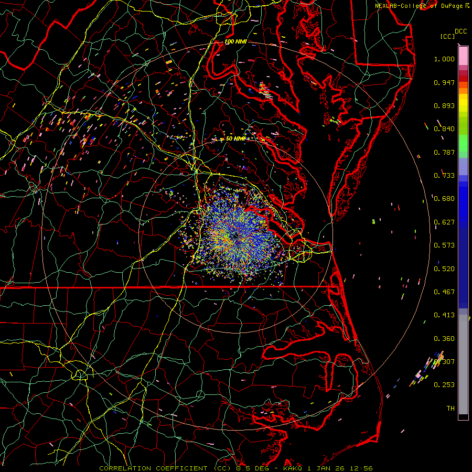Click the gray segment of color bar
Image resolution: width=472 pixels, height=472 pixels.
463,364
